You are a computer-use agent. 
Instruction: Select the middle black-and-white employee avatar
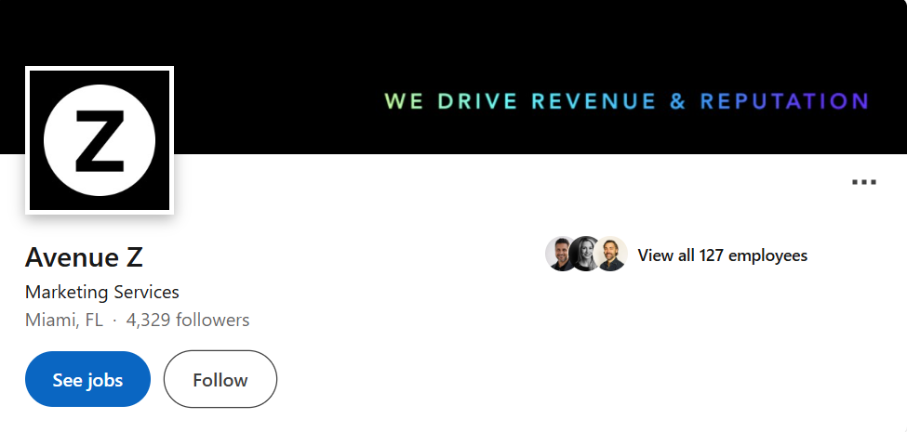coord(586,254)
